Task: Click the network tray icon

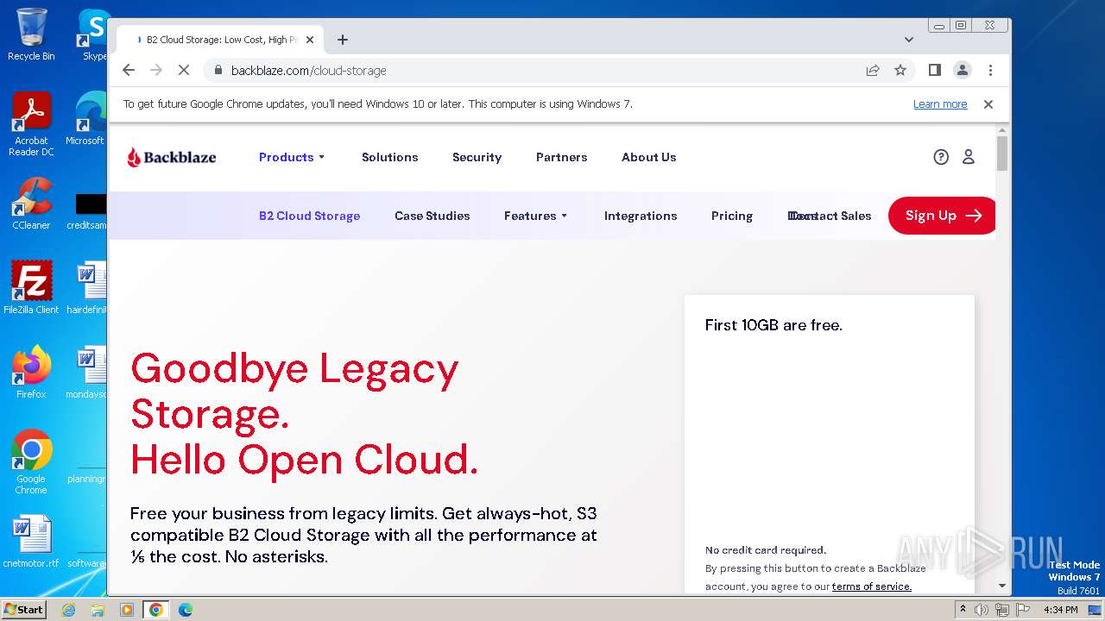Action: 1002,610
